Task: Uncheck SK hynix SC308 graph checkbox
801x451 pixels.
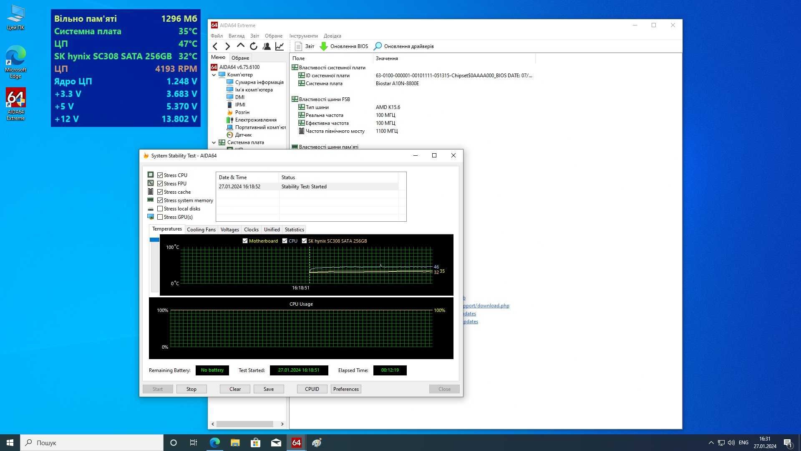Action: point(304,241)
